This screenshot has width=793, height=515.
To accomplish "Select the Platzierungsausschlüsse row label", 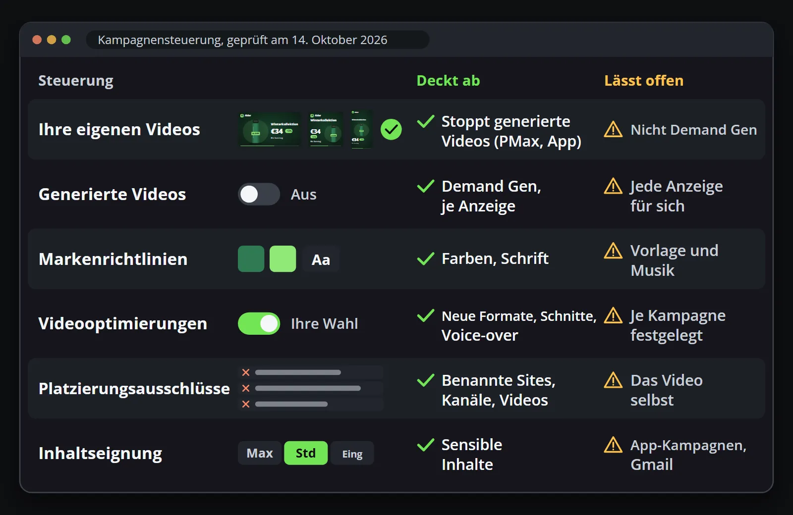I will tap(134, 389).
